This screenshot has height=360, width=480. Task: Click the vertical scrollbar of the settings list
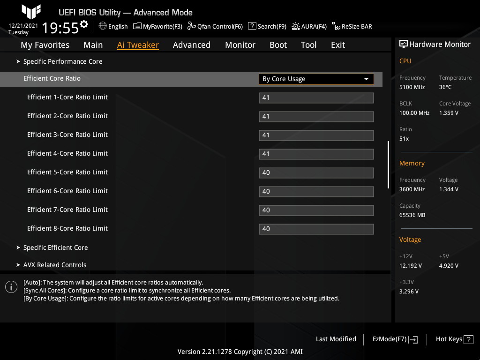(x=388, y=164)
